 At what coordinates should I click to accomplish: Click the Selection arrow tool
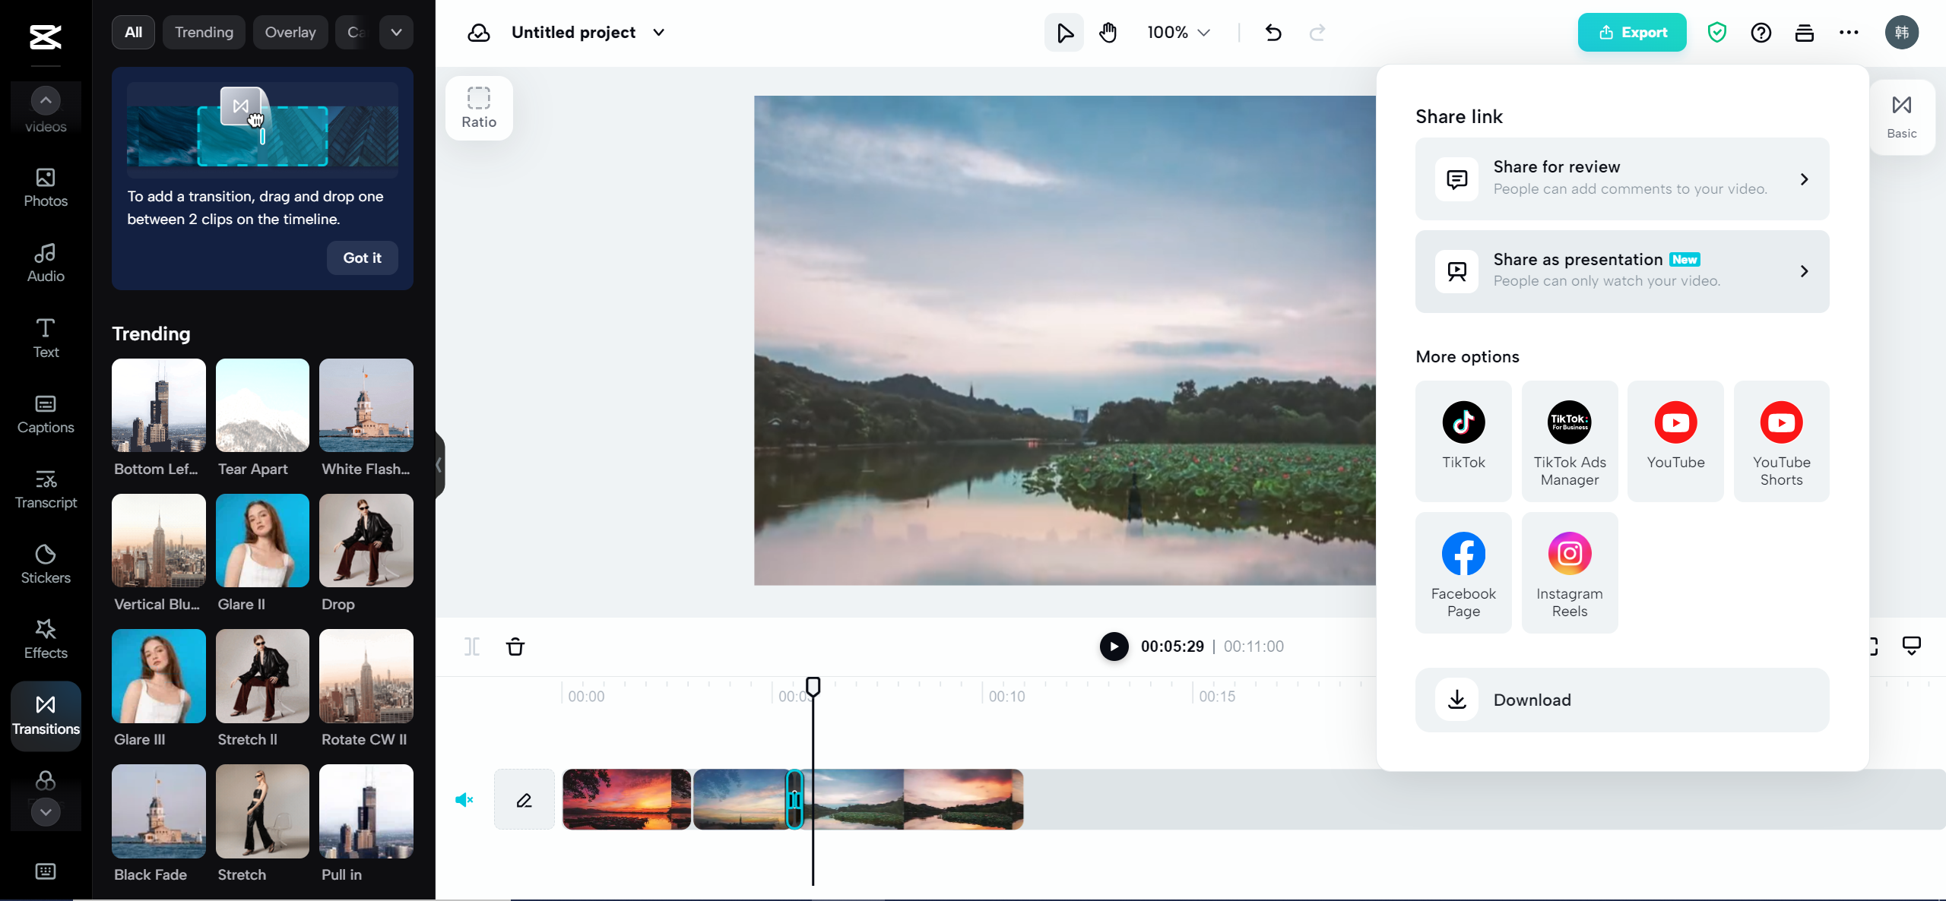[x=1063, y=32]
